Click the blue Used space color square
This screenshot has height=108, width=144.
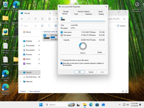62,32
